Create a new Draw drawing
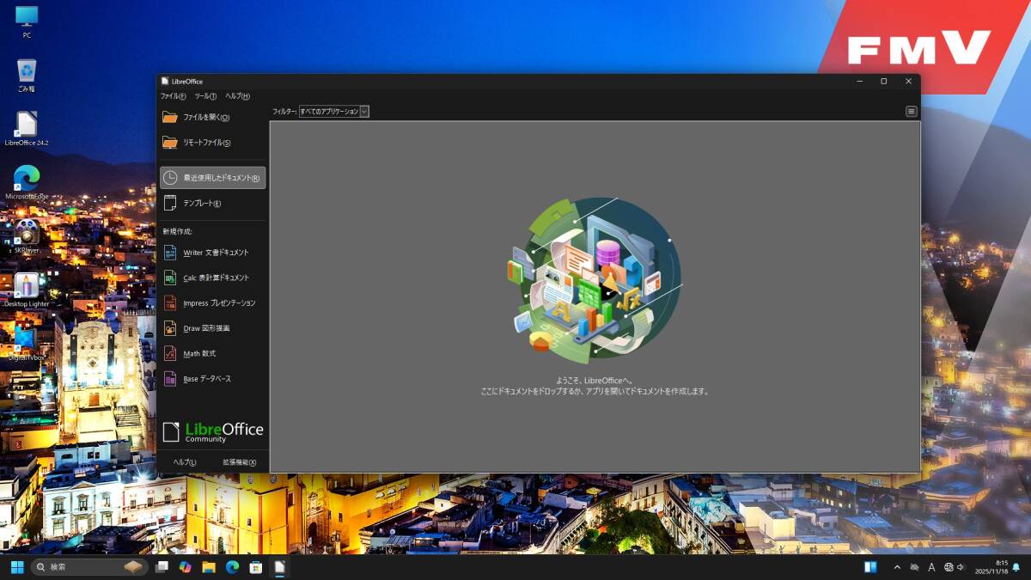 [x=206, y=328]
